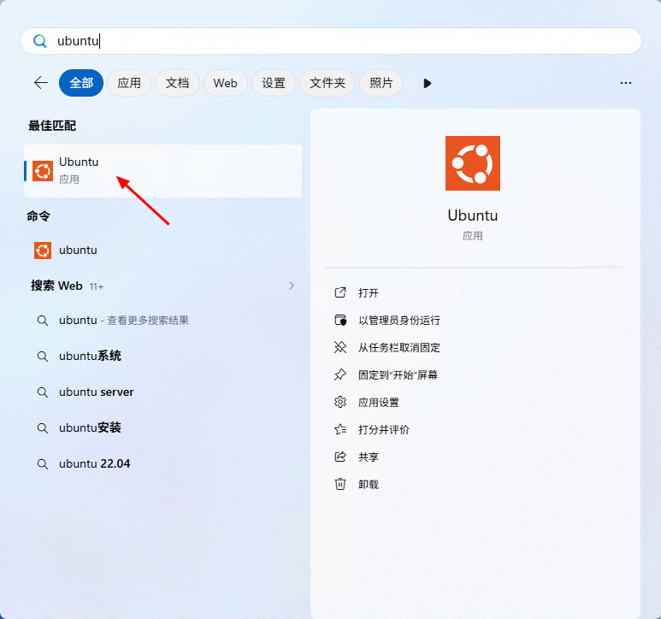Select the 全部 filter tab
The width and height of the screenshot is (661, 619).
81,83
